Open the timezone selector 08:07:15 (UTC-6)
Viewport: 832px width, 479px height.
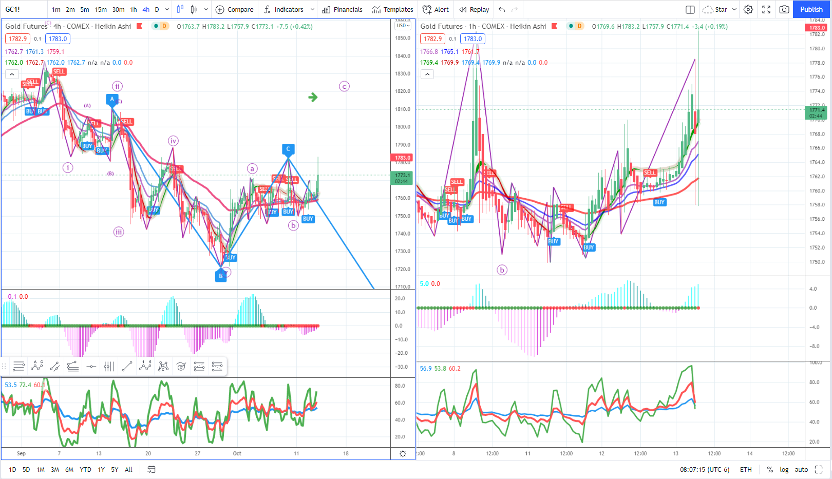tap(705, 469)
